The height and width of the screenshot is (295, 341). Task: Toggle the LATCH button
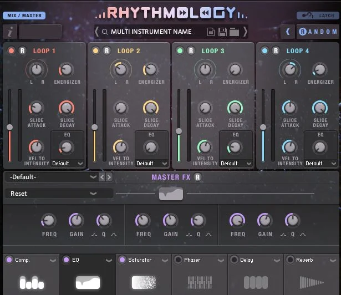tap(318, 16)
